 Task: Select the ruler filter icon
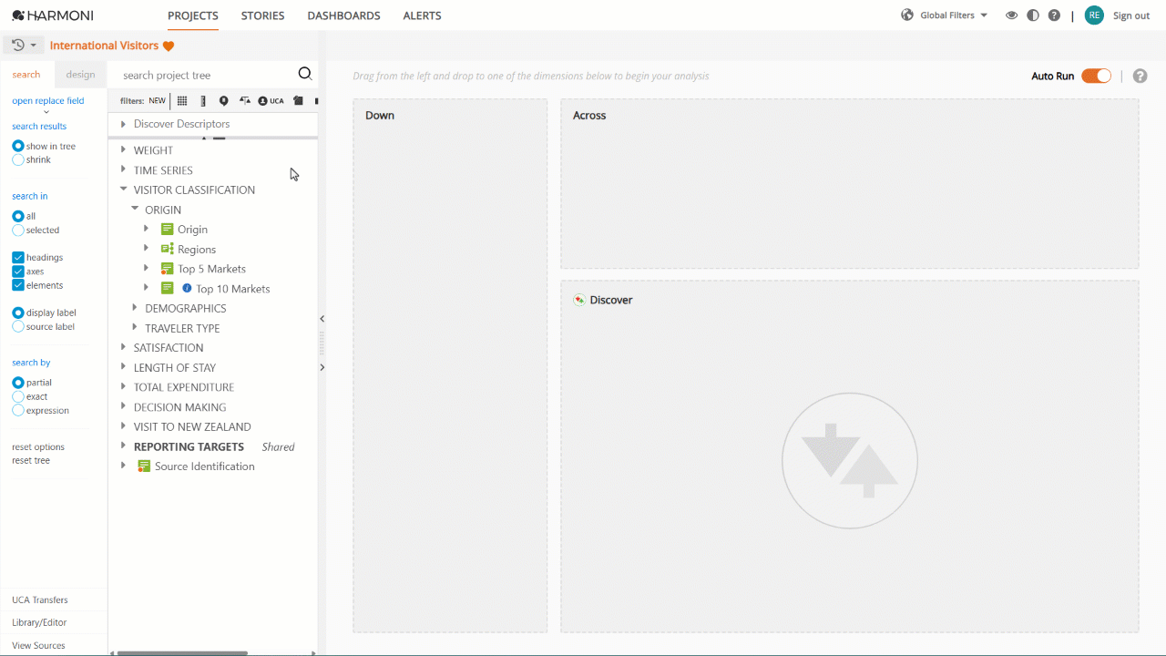[203, 101]
